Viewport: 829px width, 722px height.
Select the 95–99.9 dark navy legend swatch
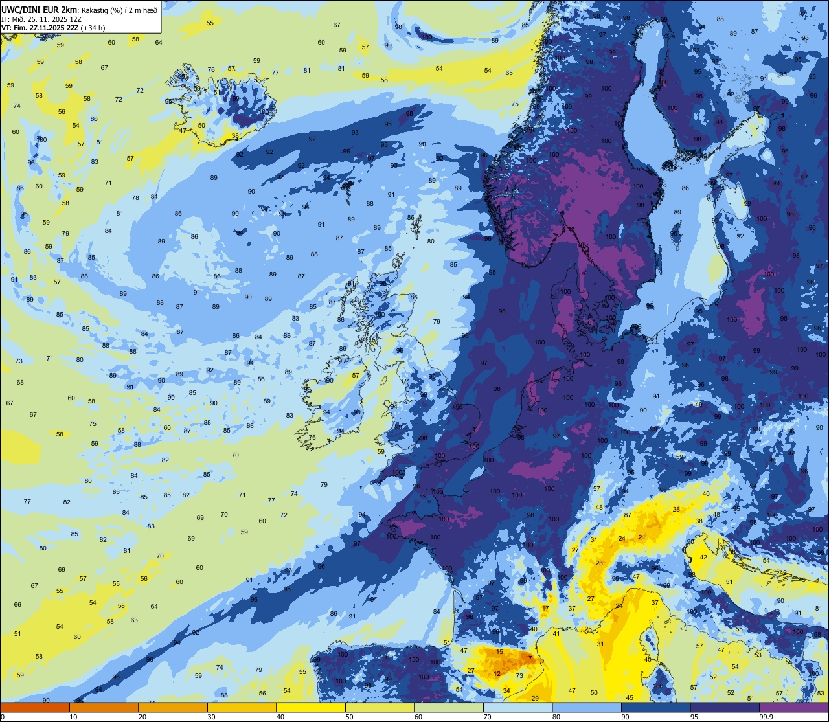pos(725,707)
